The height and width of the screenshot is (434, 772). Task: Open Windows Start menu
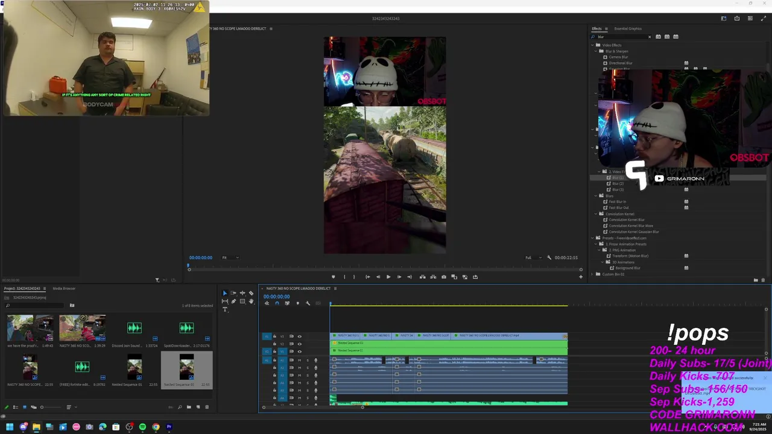[10, 427]
